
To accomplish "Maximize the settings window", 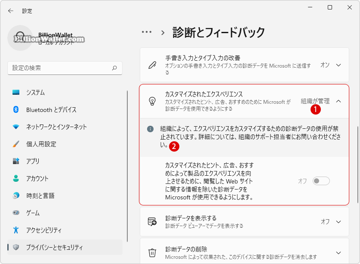I will [330, 7].
